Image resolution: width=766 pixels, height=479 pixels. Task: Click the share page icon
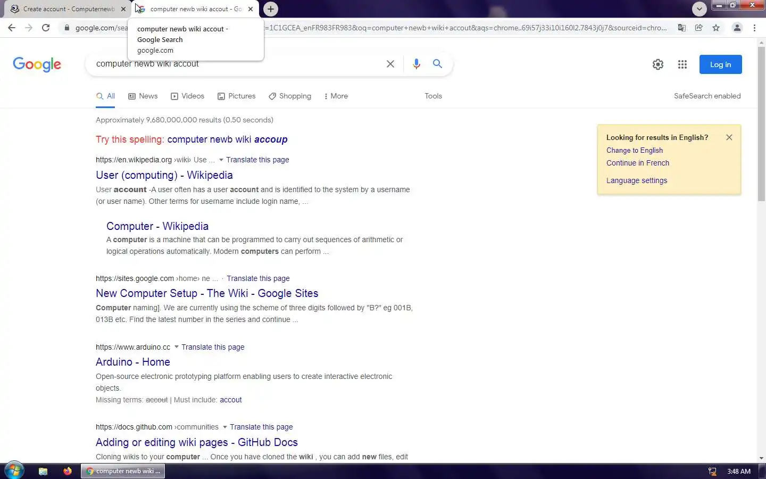[x=699, y=28]
